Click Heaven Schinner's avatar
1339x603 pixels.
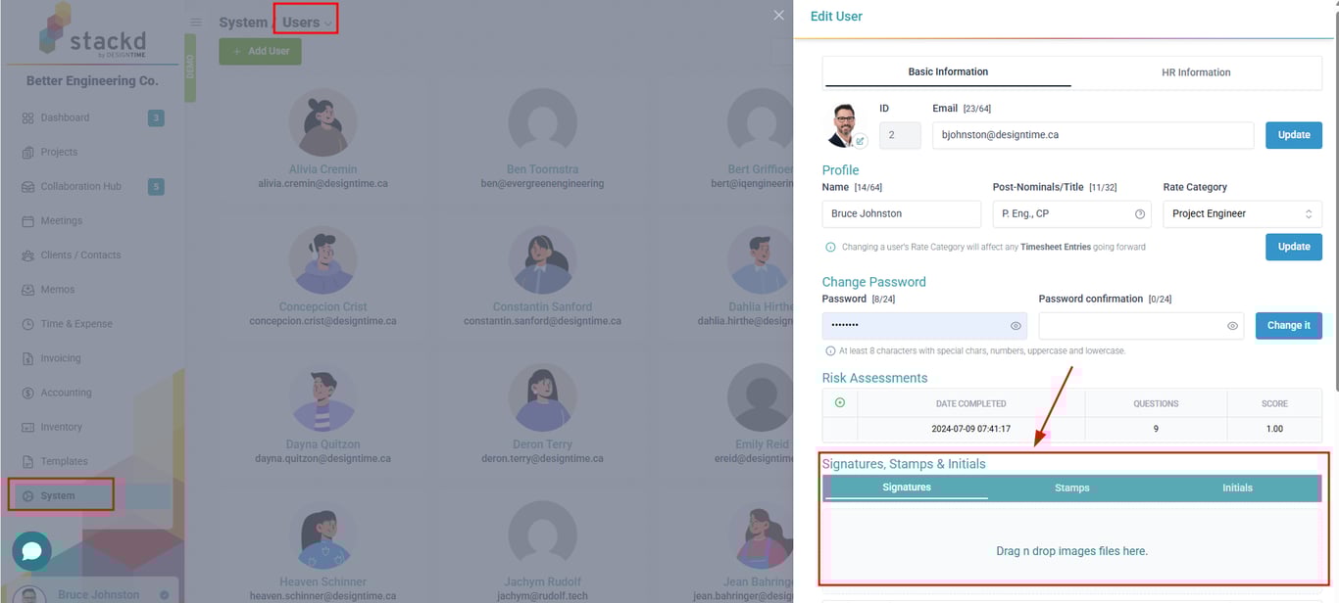322,535
